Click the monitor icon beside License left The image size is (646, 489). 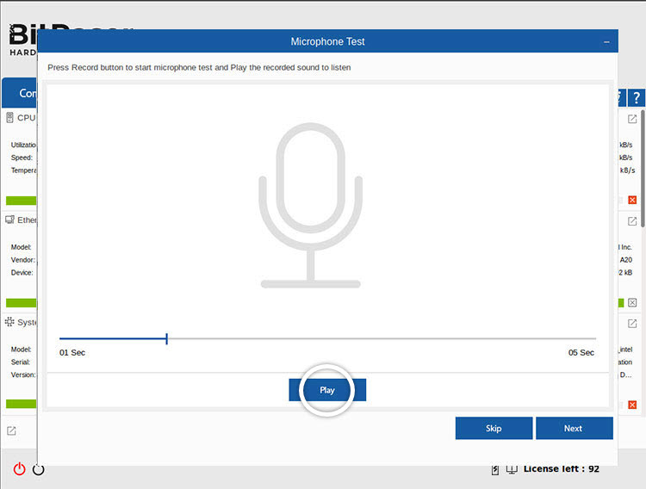click(x=512, y=469)
